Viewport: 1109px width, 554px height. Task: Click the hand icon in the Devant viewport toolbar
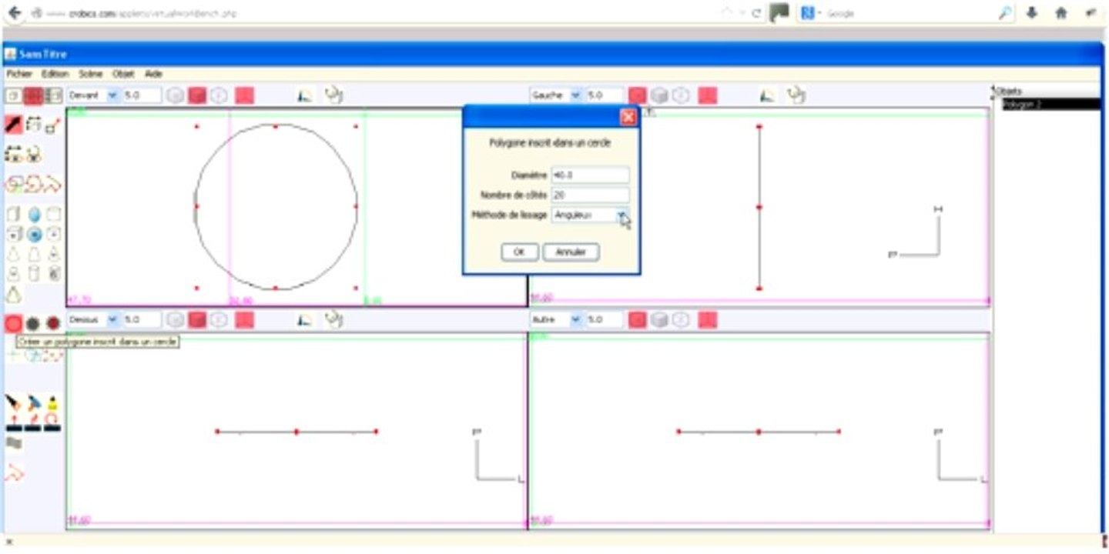point(333,95)
